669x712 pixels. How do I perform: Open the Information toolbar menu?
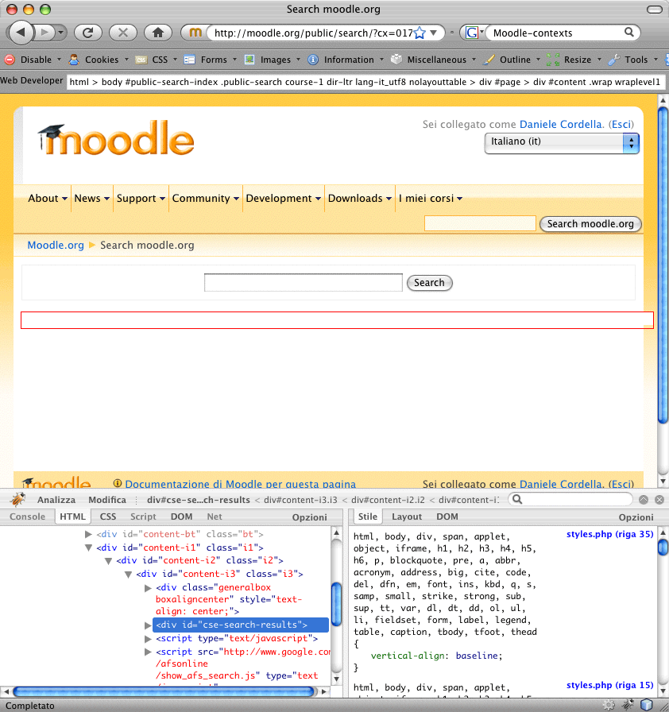click(346, 60)
